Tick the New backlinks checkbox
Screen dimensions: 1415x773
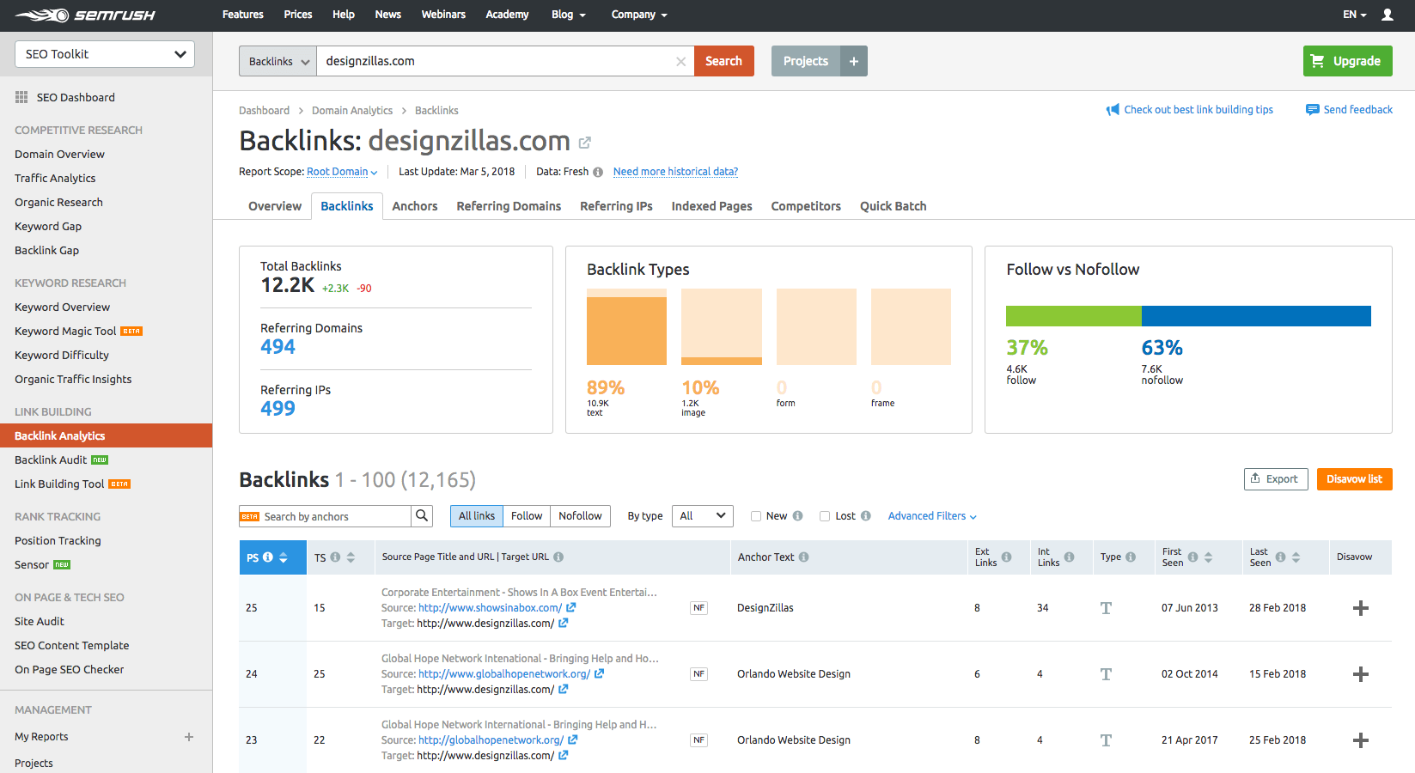tap(756, 516)
